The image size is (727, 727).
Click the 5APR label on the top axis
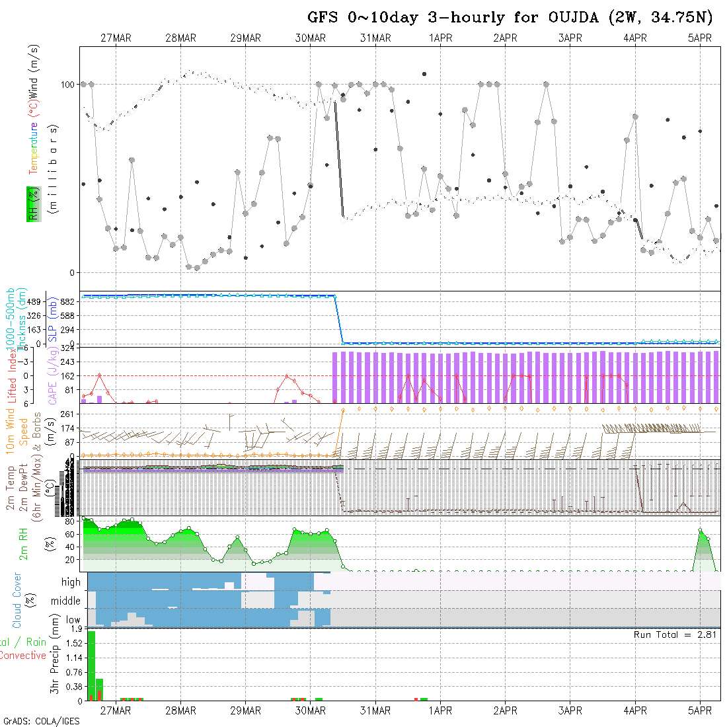click(700, 38)
